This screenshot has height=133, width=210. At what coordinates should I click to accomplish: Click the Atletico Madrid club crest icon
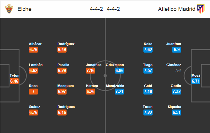(201, 9)
